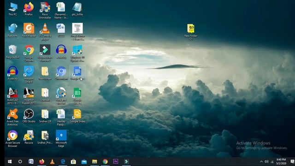
Task: Open Inventor Fusion 2013 shortcut
Action: (x=29, y=96)
